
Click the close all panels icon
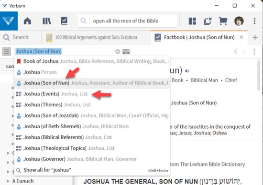[208, 21]
